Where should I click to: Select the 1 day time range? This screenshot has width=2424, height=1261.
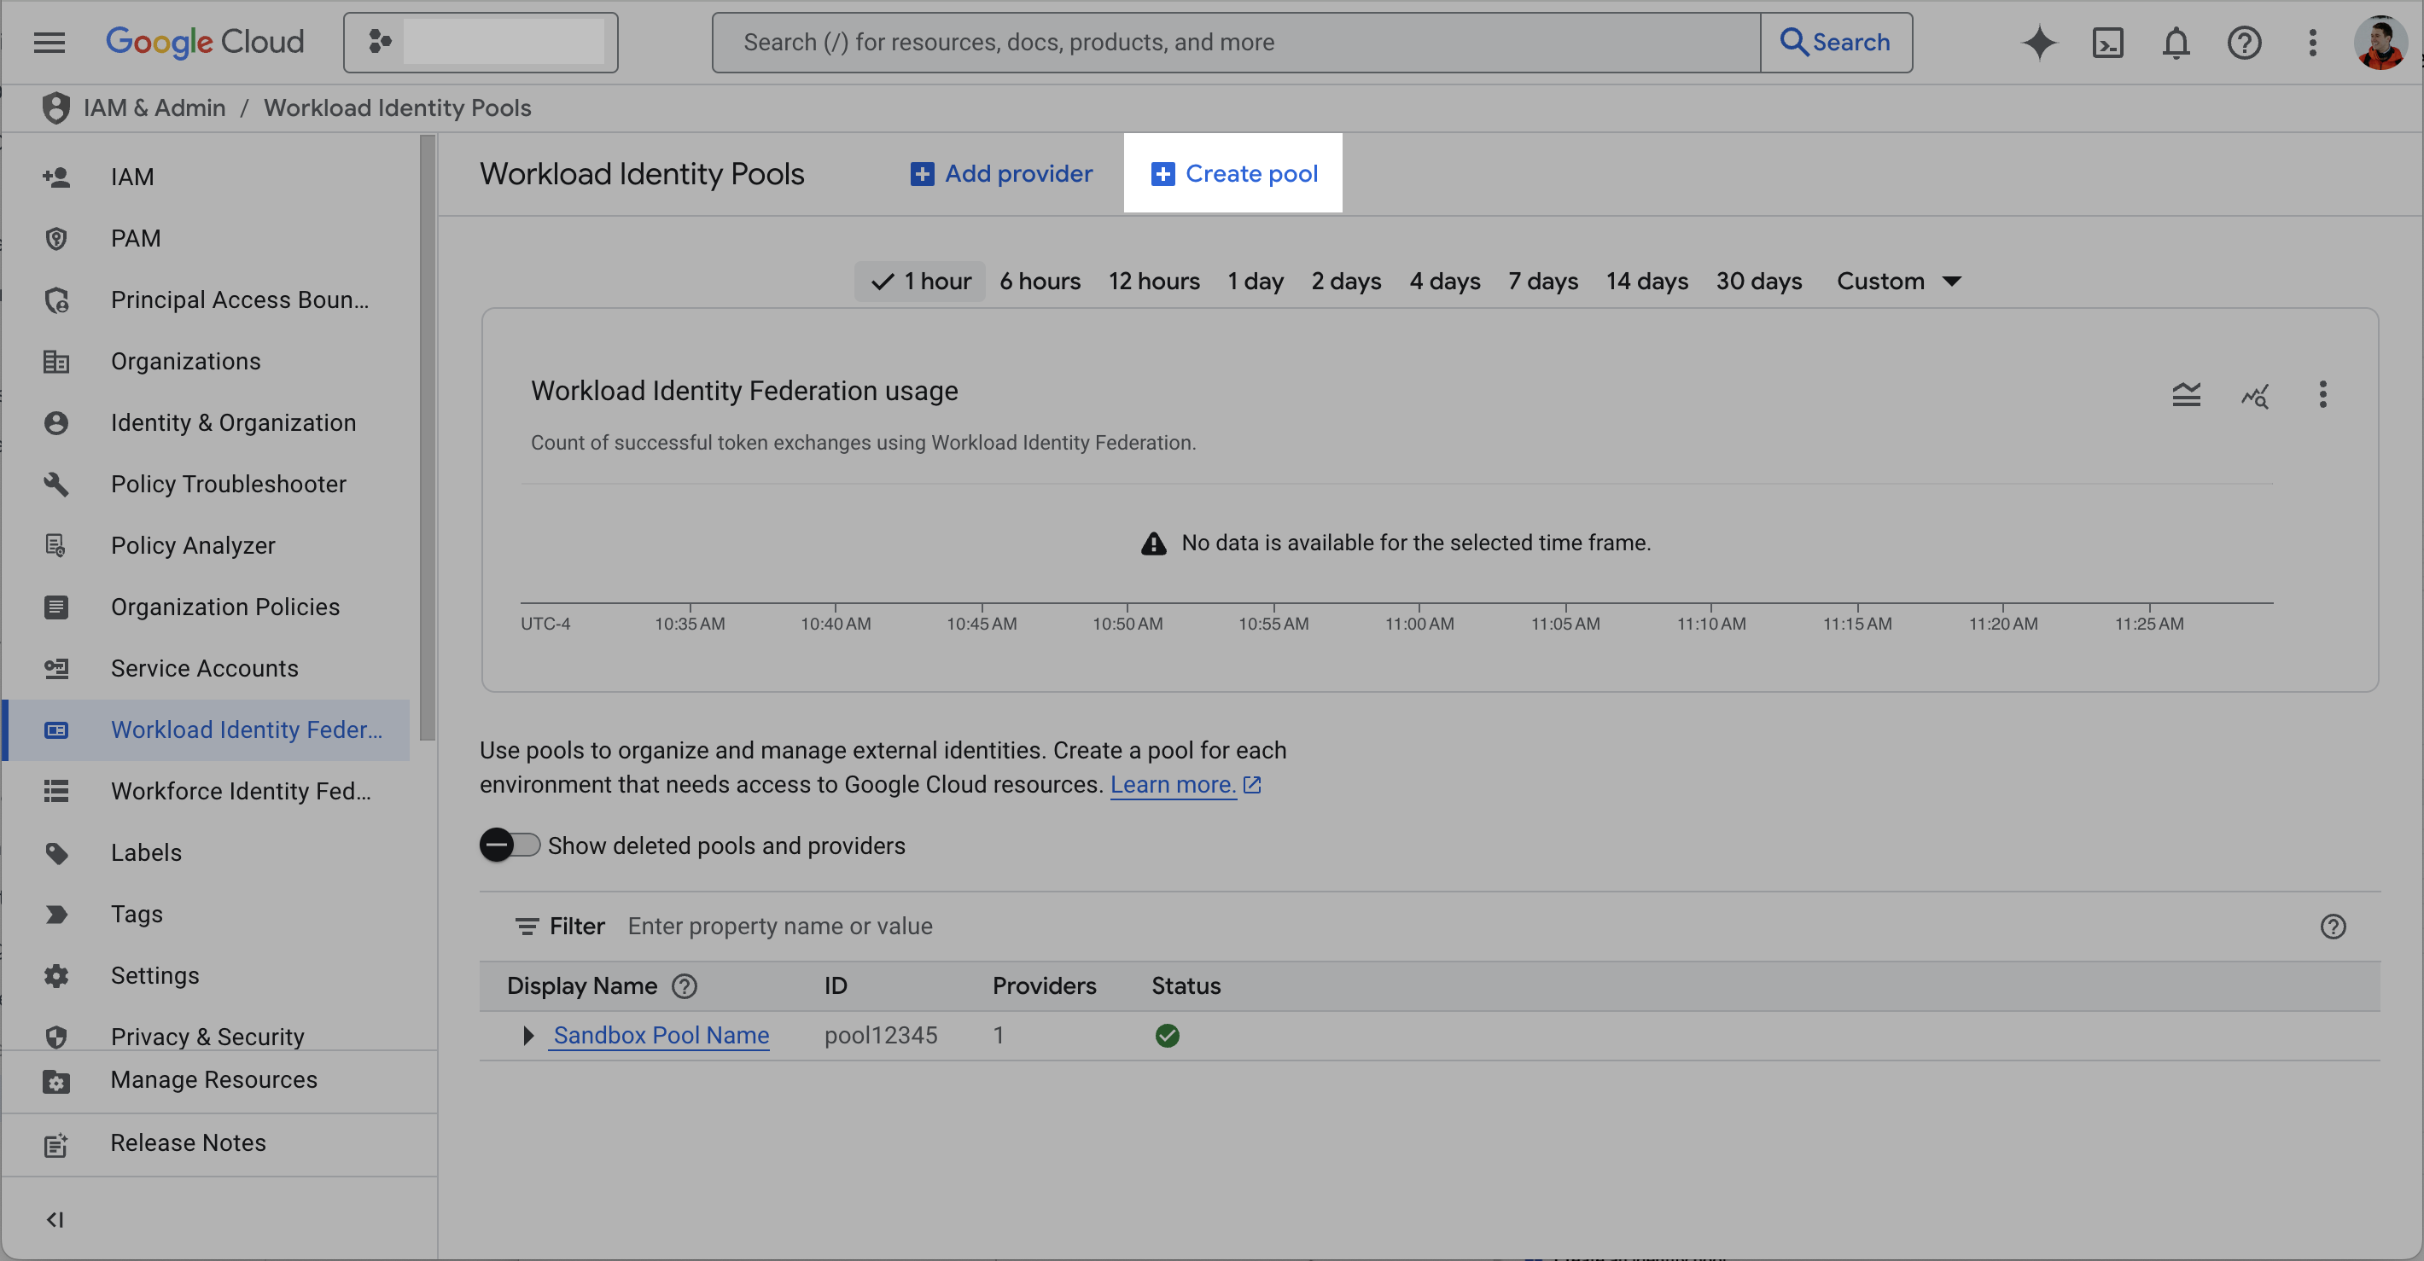point(1256,282)
